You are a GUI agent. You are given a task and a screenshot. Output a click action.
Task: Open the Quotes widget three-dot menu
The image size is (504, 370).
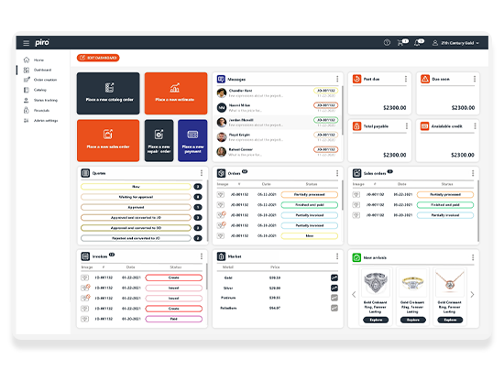pyautogui.click(x=202, y=173)
